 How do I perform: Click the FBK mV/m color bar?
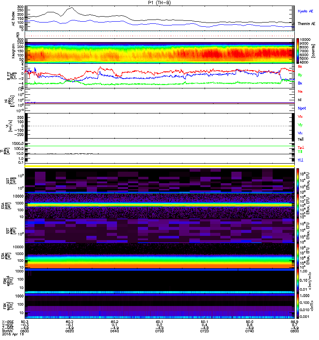tap(298, 281)
